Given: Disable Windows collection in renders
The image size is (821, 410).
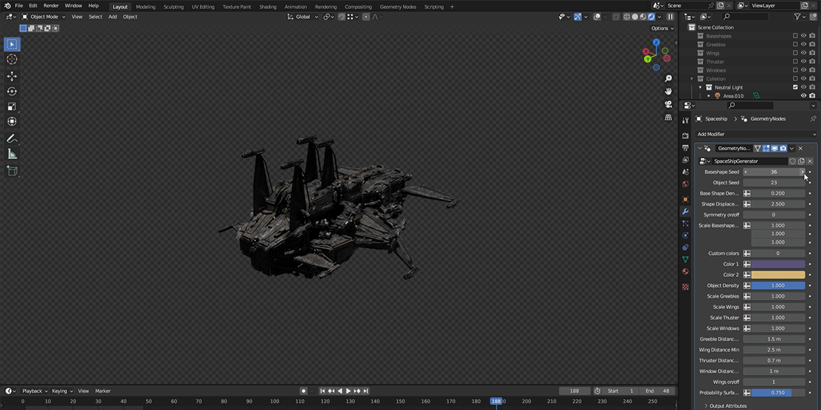Looking at the screenshot, I should 812,70.
